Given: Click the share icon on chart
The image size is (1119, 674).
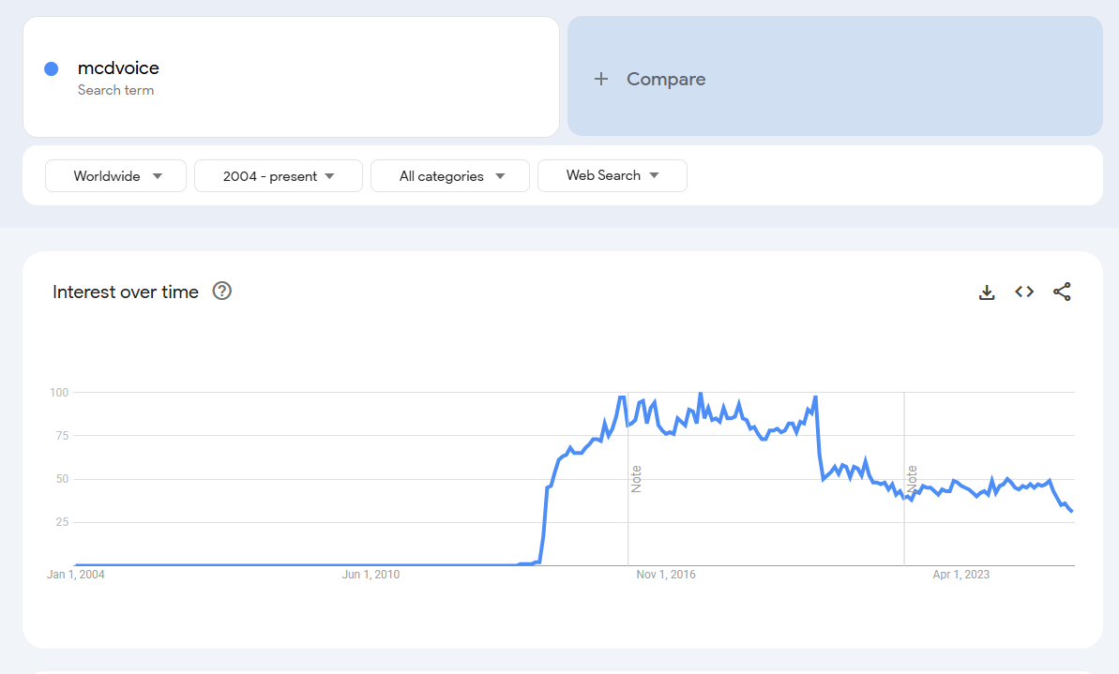Looking at the screenshot, I should [1062, 292].
